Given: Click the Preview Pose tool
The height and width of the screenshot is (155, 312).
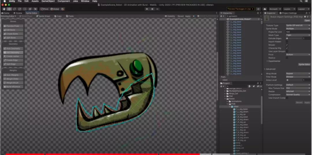Looking at the screenshot, I should click(13, 26).
